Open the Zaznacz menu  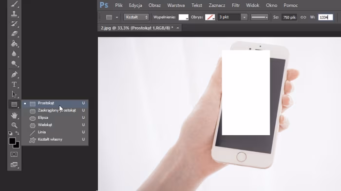[217, 5]
